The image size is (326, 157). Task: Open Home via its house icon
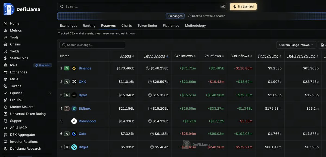(6, 23)
